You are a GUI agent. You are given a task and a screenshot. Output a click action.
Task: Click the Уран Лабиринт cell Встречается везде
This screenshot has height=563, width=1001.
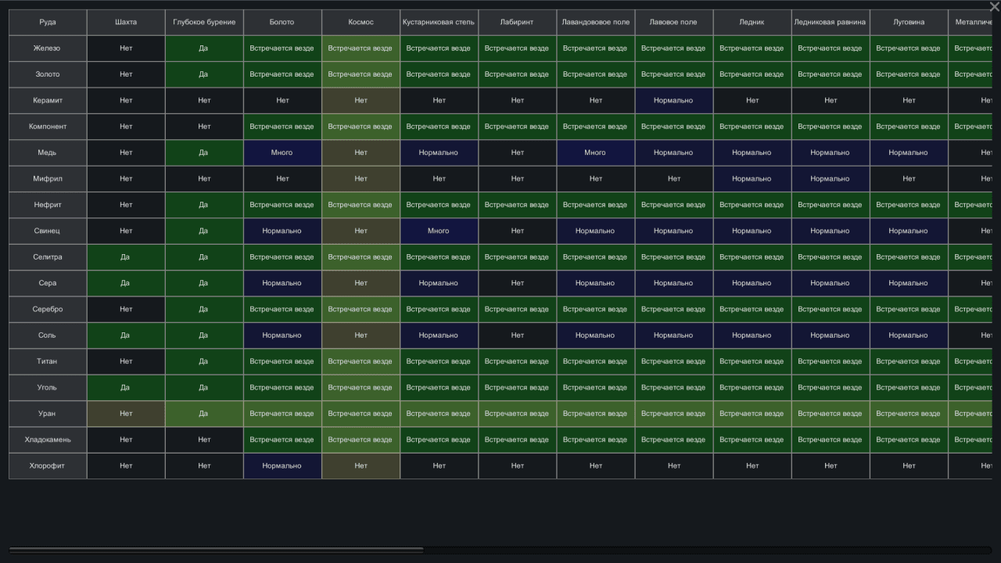(517, 413)
